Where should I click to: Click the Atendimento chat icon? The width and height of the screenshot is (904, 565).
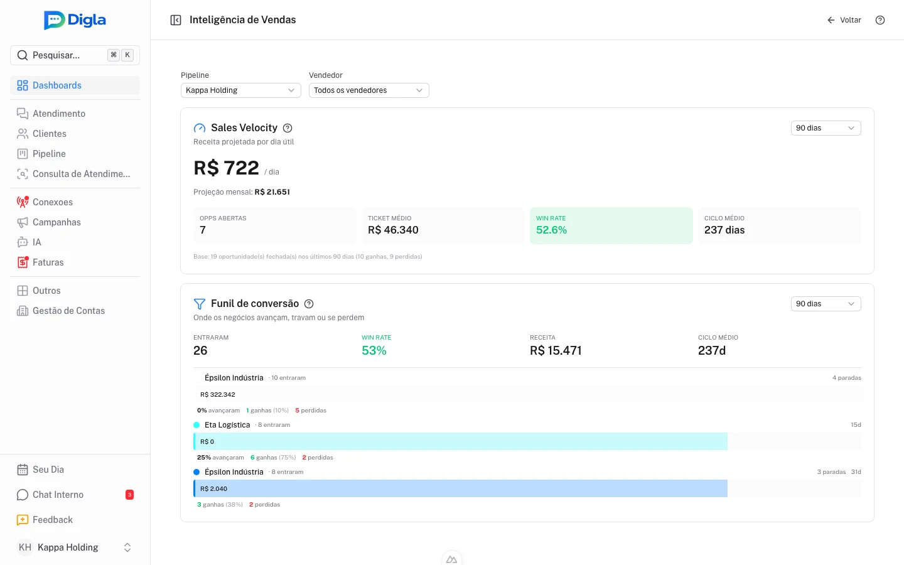[23, 114]
